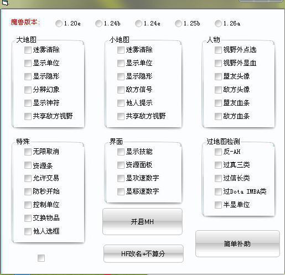Enable the 允许交易 option
Screen dimensions: 285x275
pyautogui.click(x=28, y=178)
